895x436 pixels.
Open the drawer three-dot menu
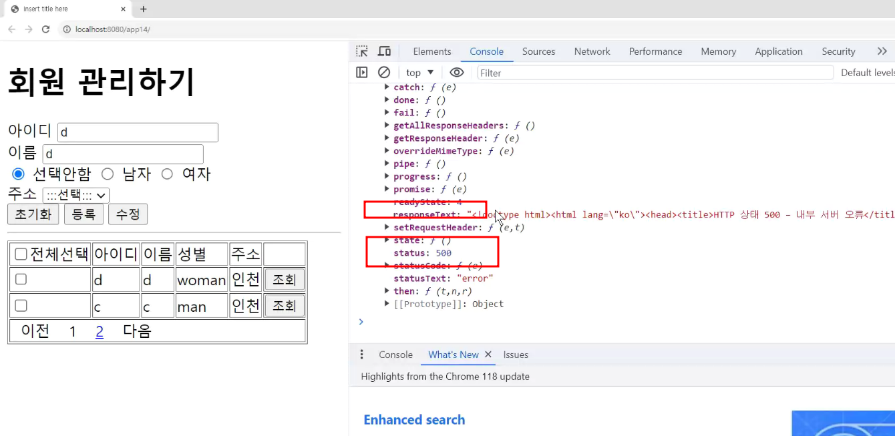coord(362,355)
